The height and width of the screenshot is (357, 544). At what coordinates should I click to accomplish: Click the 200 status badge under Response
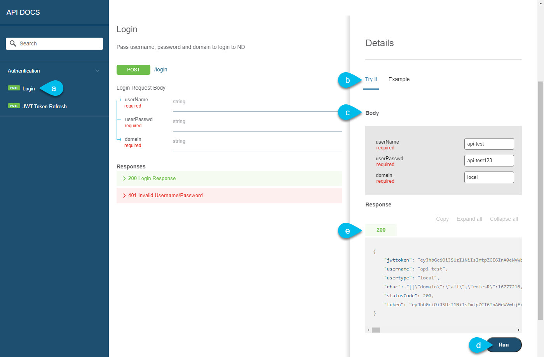click(380, 230)
